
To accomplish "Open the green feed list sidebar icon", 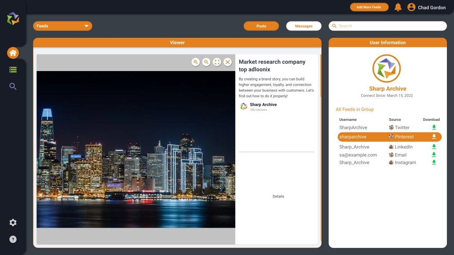I will 13,70.
